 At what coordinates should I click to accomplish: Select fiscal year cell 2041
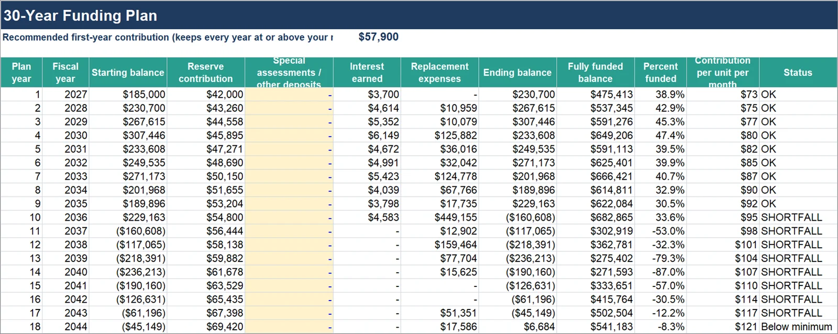[65, 286]
